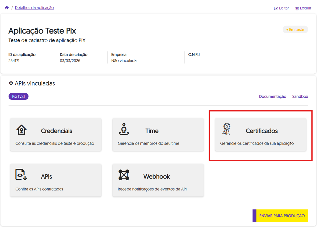Click the code file icon on APIs card
Viewport: 317px width, 227px height.
(x=21, y=175)
